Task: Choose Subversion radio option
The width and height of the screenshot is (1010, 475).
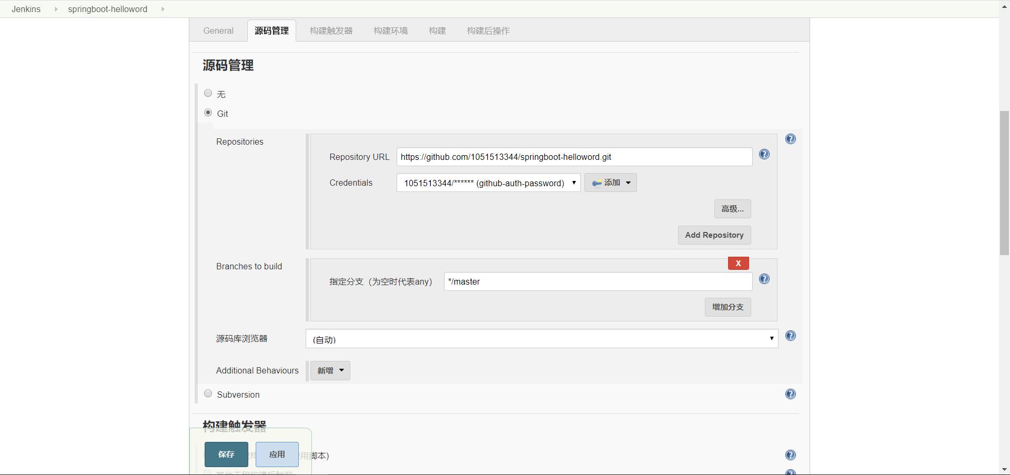Action: pos(208,393)
